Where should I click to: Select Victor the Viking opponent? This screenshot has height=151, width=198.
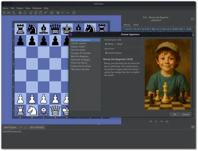[x=85, y=63]
